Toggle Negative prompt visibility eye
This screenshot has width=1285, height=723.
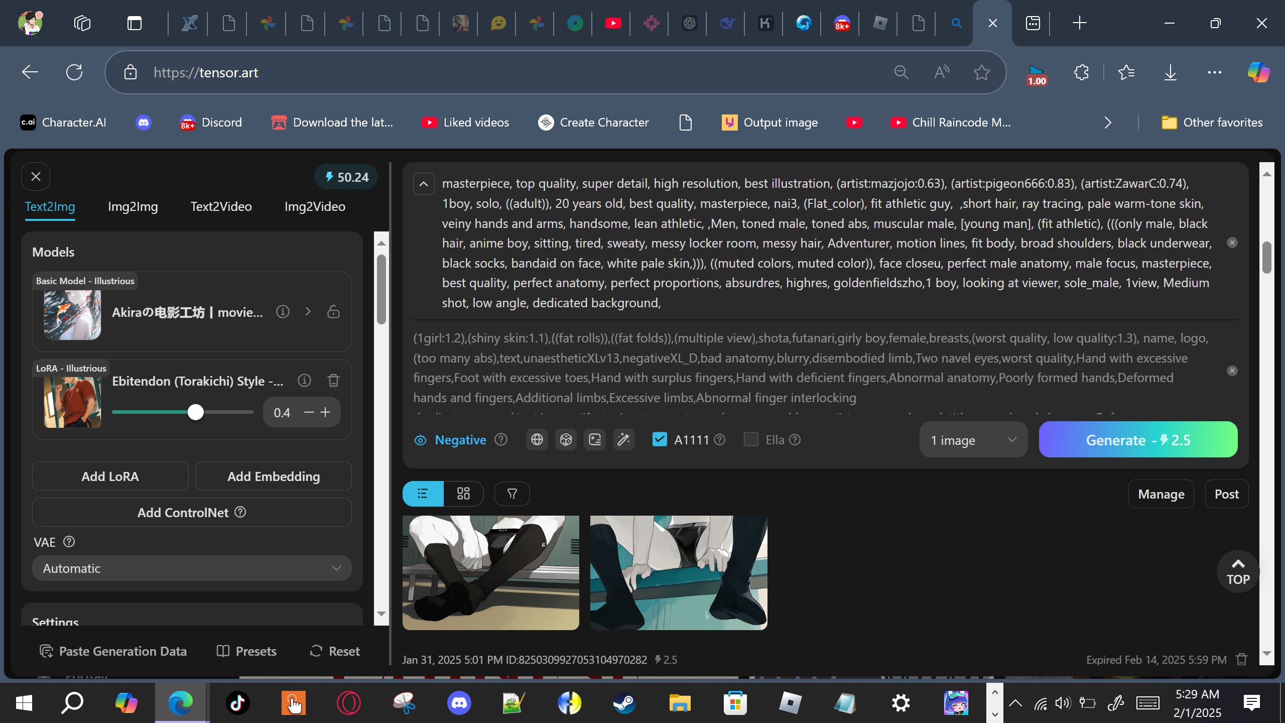[x=420, y=440]
